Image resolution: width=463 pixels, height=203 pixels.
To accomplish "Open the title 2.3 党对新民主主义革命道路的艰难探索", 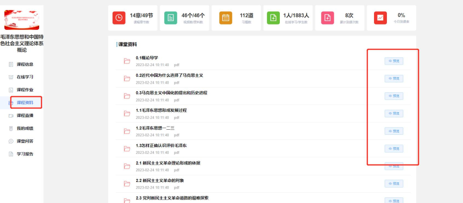I will 172,198.
